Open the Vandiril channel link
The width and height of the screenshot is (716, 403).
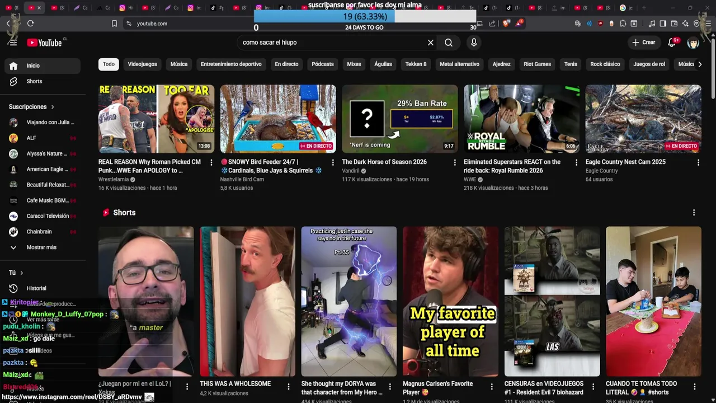point(351,171)
